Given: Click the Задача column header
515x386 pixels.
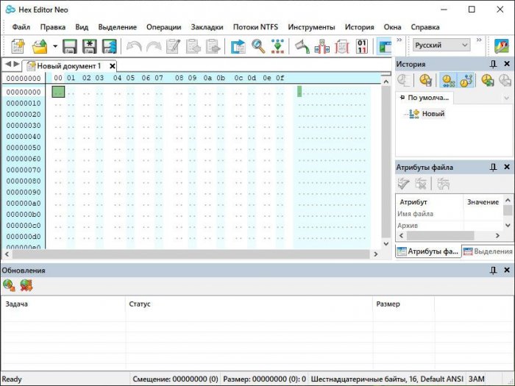Looking at the screenshot, I should click(x=16, y=304).
